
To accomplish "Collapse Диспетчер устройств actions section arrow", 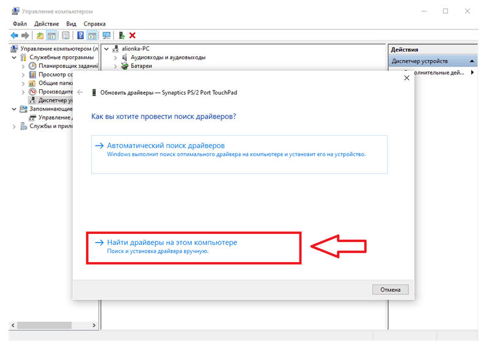I will 472,61.
